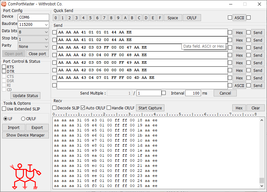Enable Handle CR/LF checkbox
The image size is (267, 192).
109,108
